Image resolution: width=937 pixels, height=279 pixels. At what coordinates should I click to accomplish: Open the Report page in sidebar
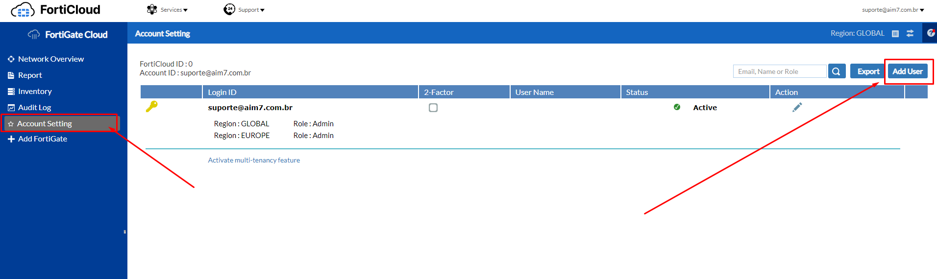pyautogui.click(x=30, y=75)
